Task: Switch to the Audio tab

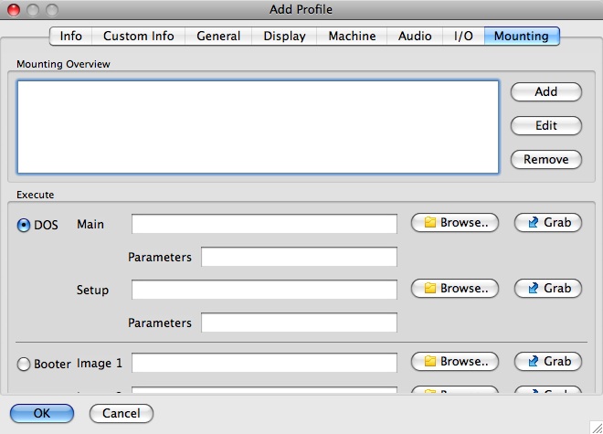Action: (415, 37)
